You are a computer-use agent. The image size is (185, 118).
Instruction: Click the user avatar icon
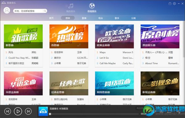pyautogui.click(x=7, y=10)
